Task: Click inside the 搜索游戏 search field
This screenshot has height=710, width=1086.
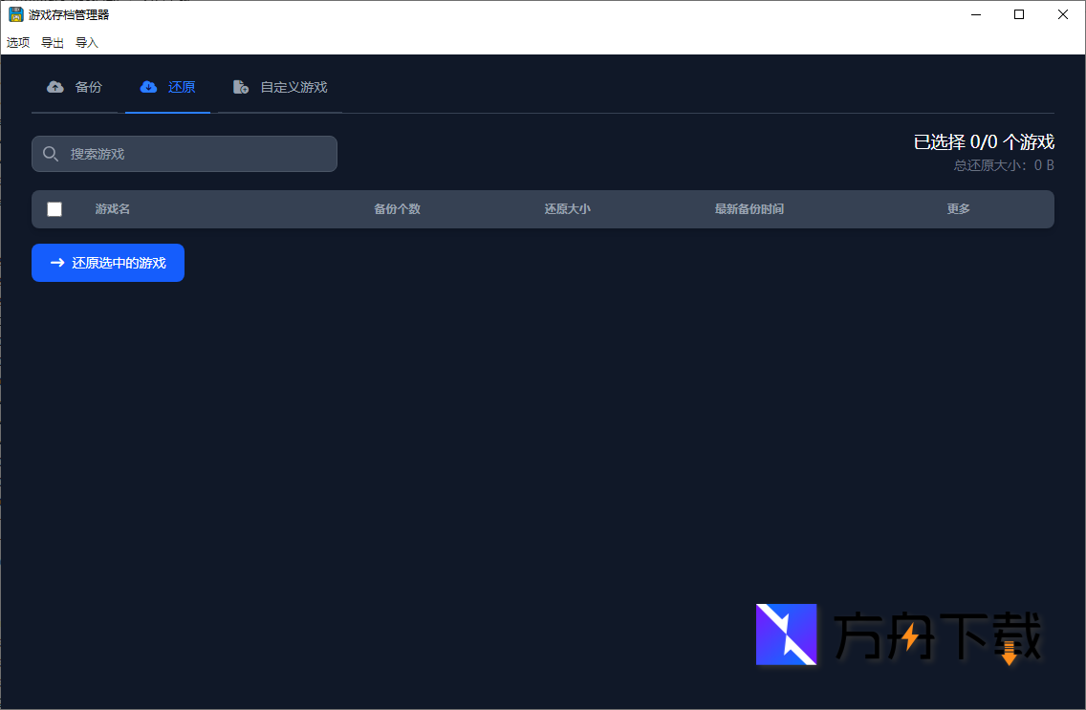Action: (191, 153)
